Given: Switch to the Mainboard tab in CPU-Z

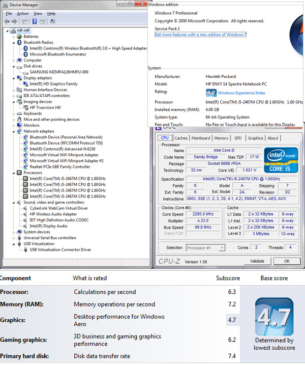Looking at the screenshot, I should 200,138.
